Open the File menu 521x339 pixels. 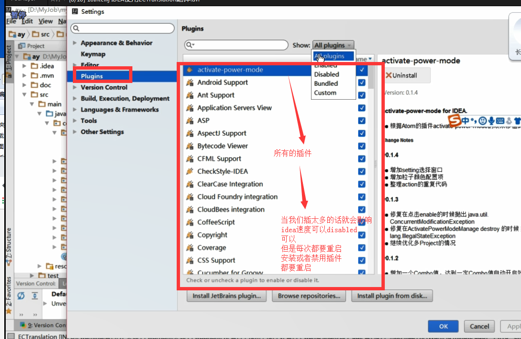point(11,21)
